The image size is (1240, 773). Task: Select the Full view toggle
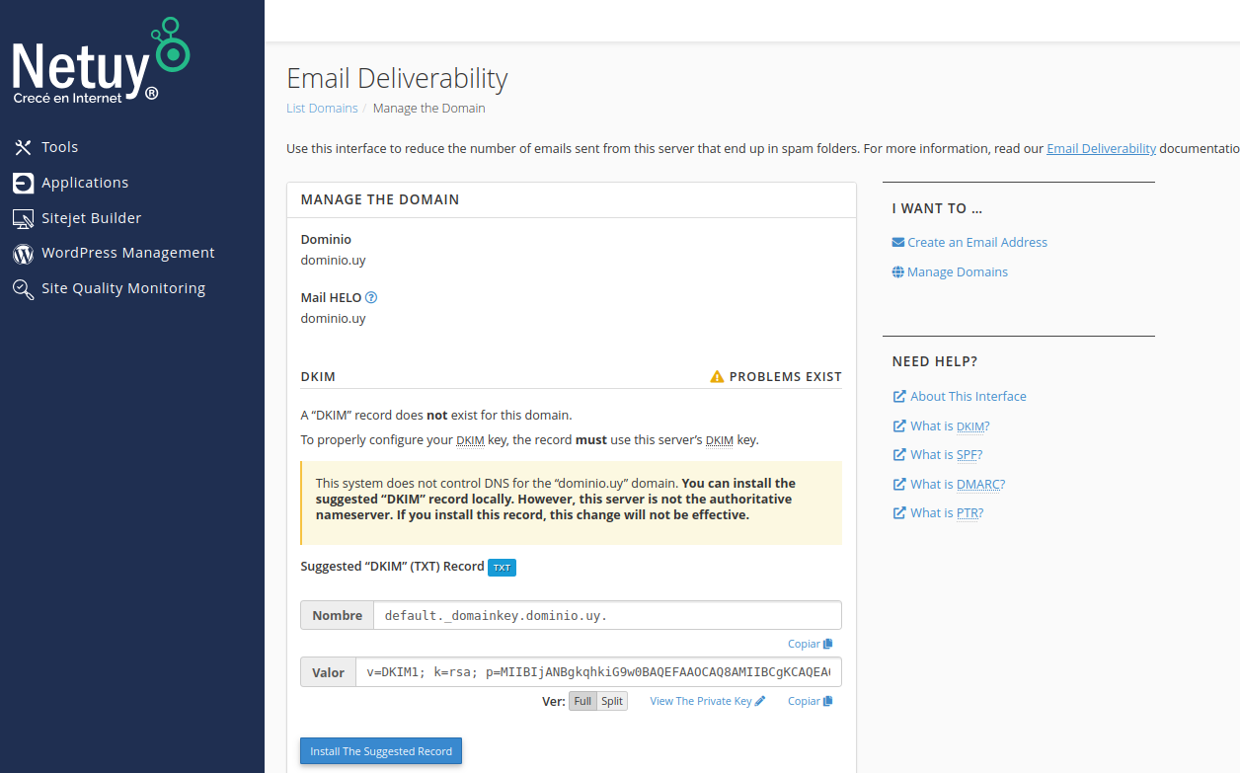coord(582,701)
